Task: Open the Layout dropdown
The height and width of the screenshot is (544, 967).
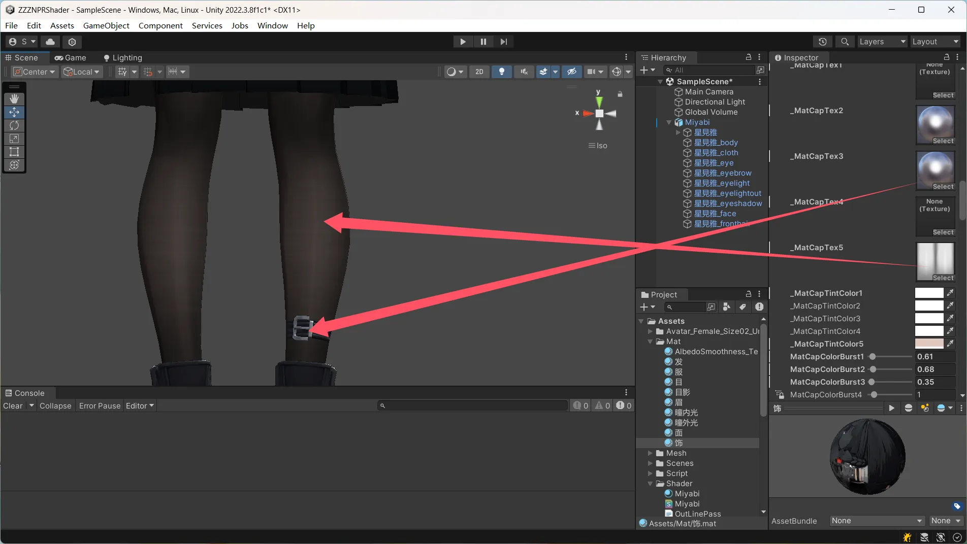Action: (935, 42)
